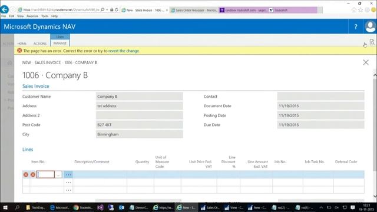Image resolution: width=377 pixels, height=212 pixels.
Task: Click the Item No. input field
Action: click(x=45, y=174)
